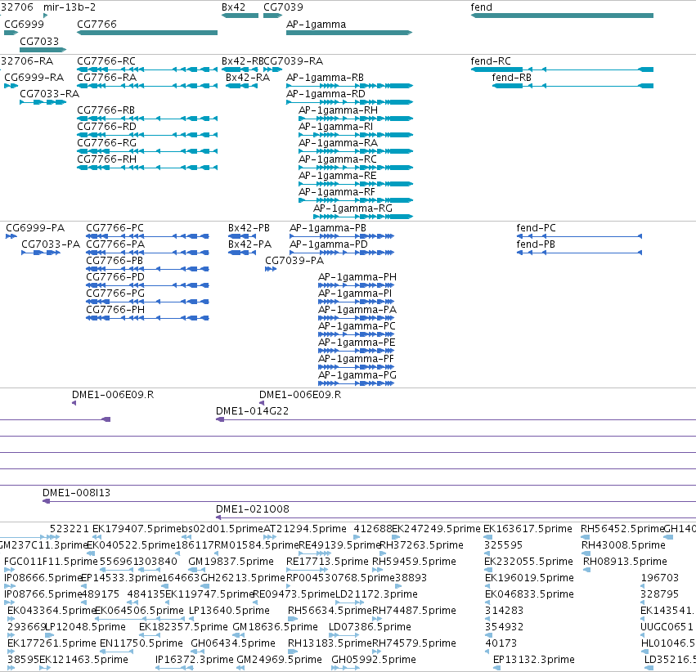
Task: Click the CG6999 gene label
Action: [x=24, y=25]
